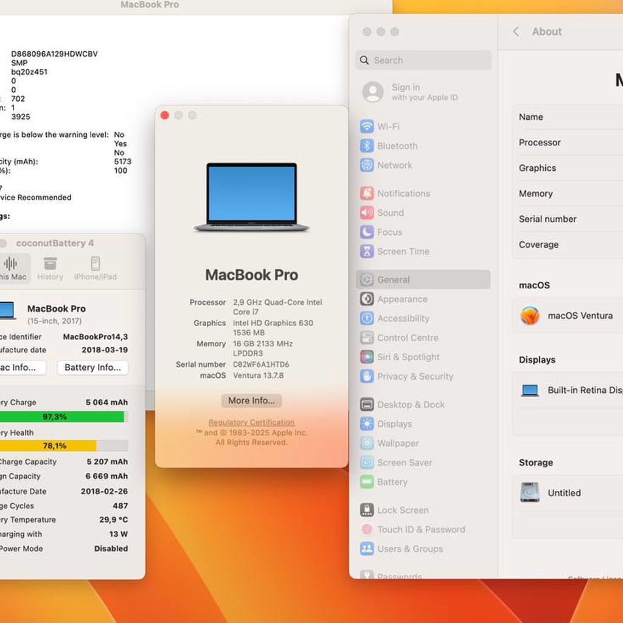Go back from the About pane
623x623 pixels.
click(516, 32)
